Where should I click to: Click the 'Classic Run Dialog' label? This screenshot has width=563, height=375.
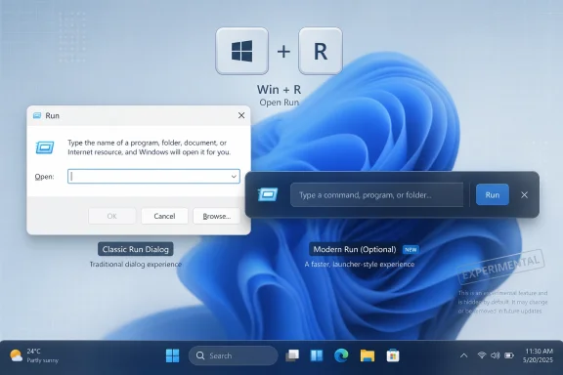click(135, 249)
